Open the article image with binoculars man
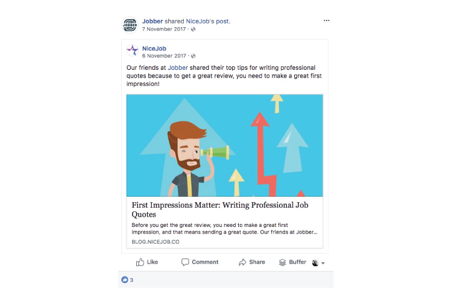Image resolution: width=452 pixels, height=301 pixels. [225, 146]
